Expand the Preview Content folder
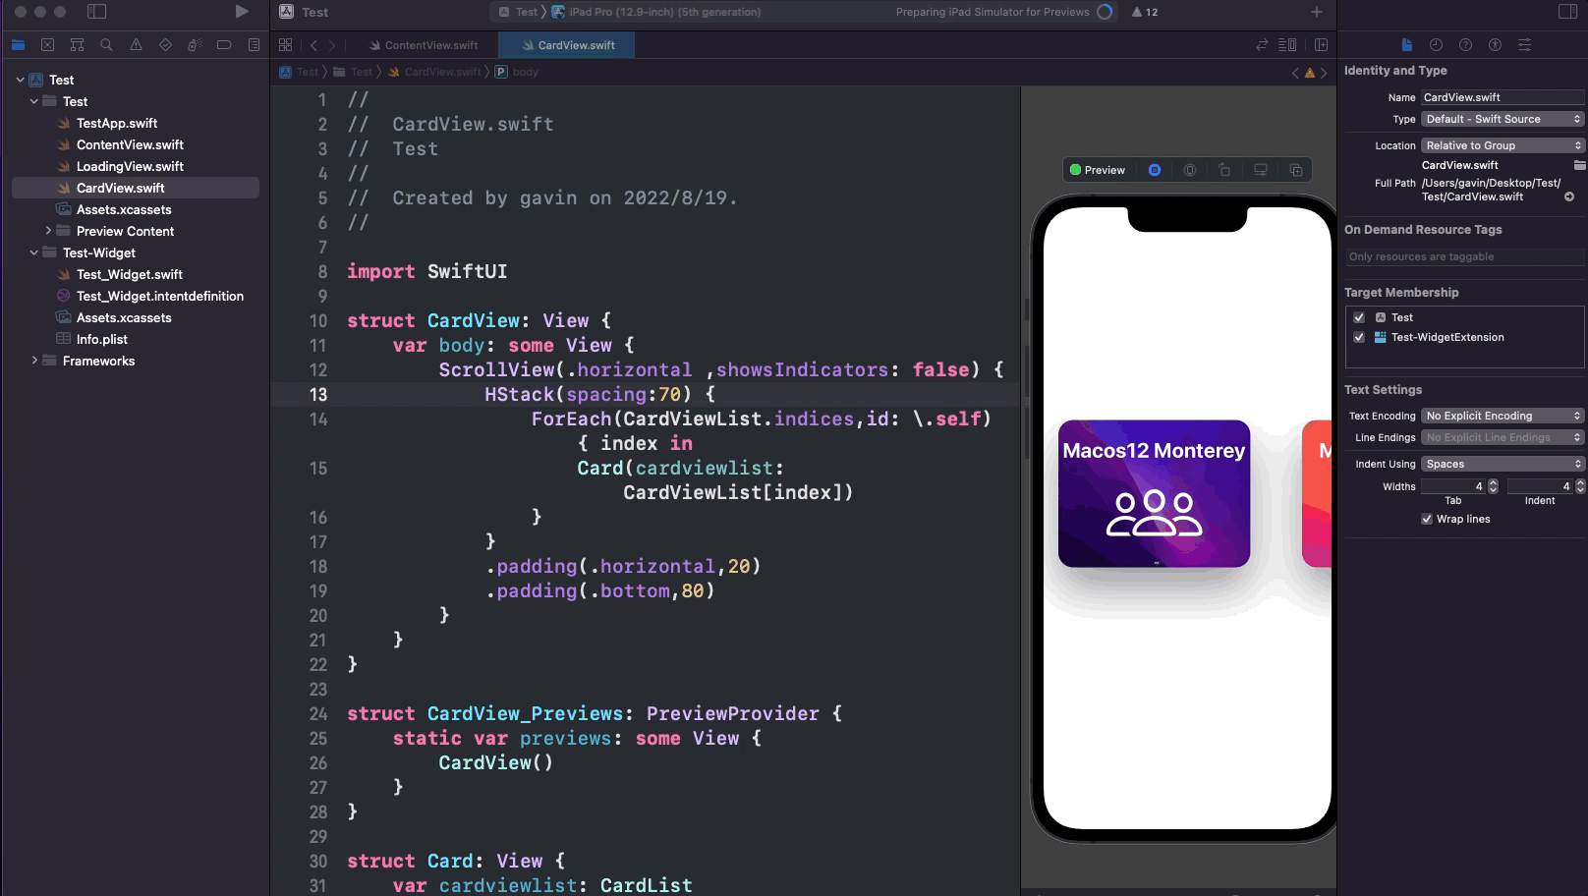Image resolution: width=1588 pixels, height=896 pixels. (48, 231)
